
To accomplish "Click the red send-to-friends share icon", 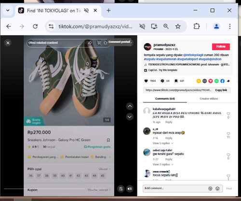I will coord(211,81).
